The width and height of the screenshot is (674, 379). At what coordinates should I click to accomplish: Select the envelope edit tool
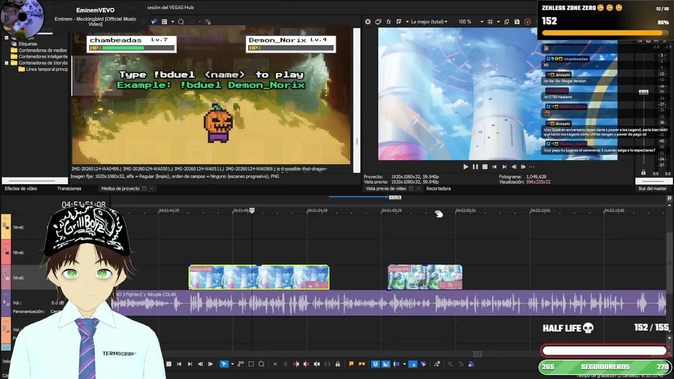tap(241, 364)
